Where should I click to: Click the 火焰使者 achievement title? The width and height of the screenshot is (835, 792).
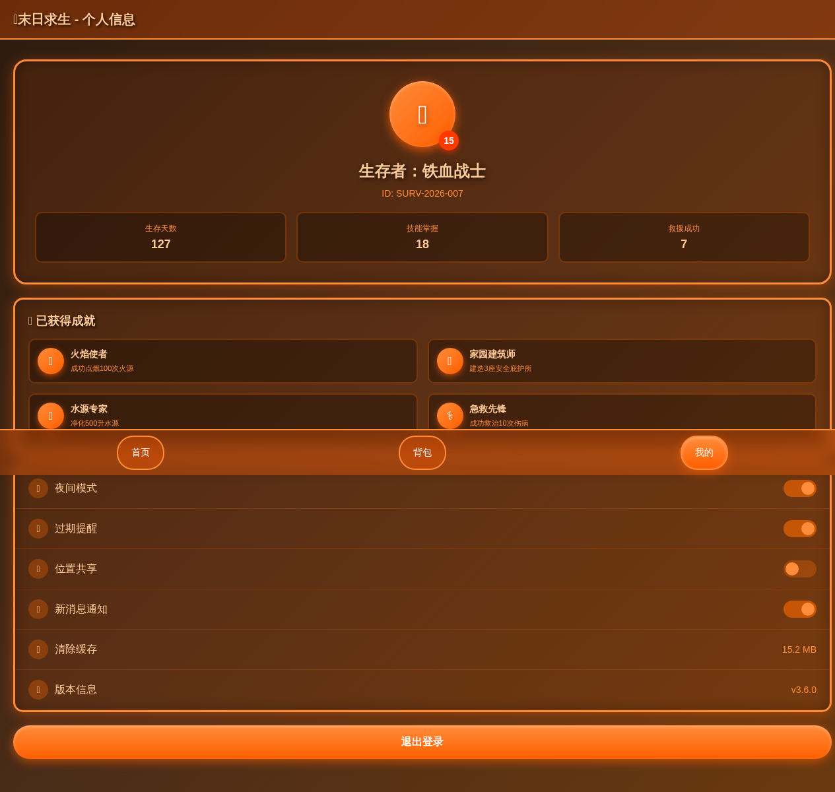89,354
